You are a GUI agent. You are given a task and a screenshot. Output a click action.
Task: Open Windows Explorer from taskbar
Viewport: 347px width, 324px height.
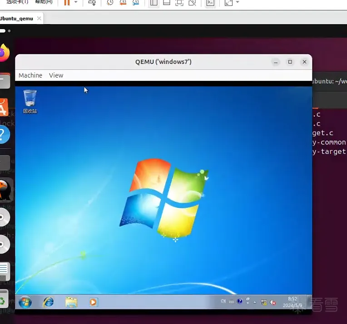(x=71, y=302)
